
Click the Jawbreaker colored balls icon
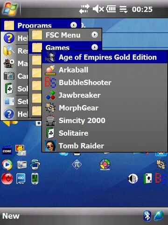click(50, 95)
